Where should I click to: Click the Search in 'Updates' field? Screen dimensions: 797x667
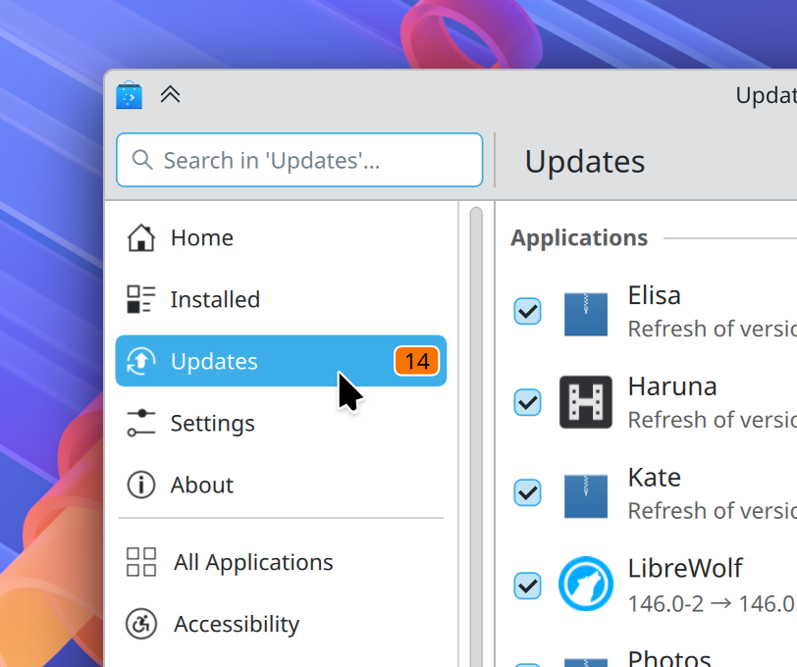(299, 160)
